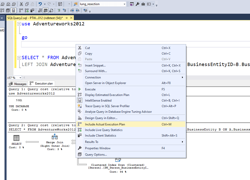Click the Undo arrow in toolbar
250x180 pixels.
click(40, 4)
